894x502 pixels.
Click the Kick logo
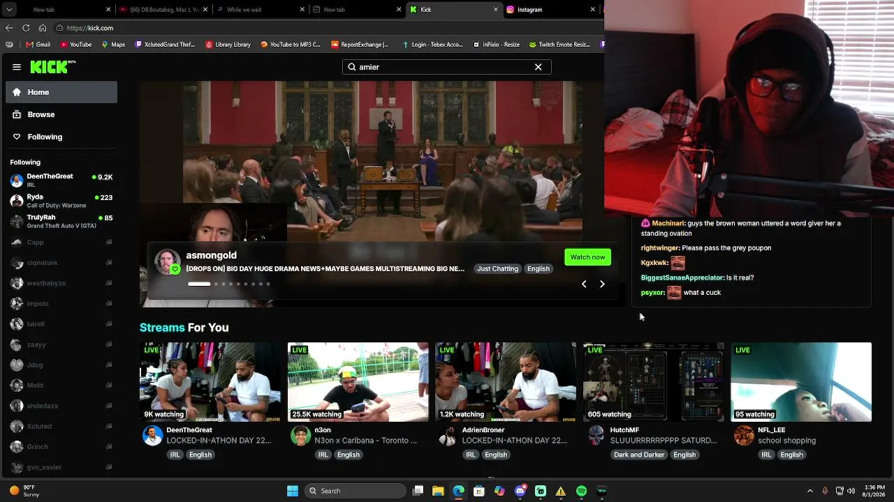click(x=53, y=67)
